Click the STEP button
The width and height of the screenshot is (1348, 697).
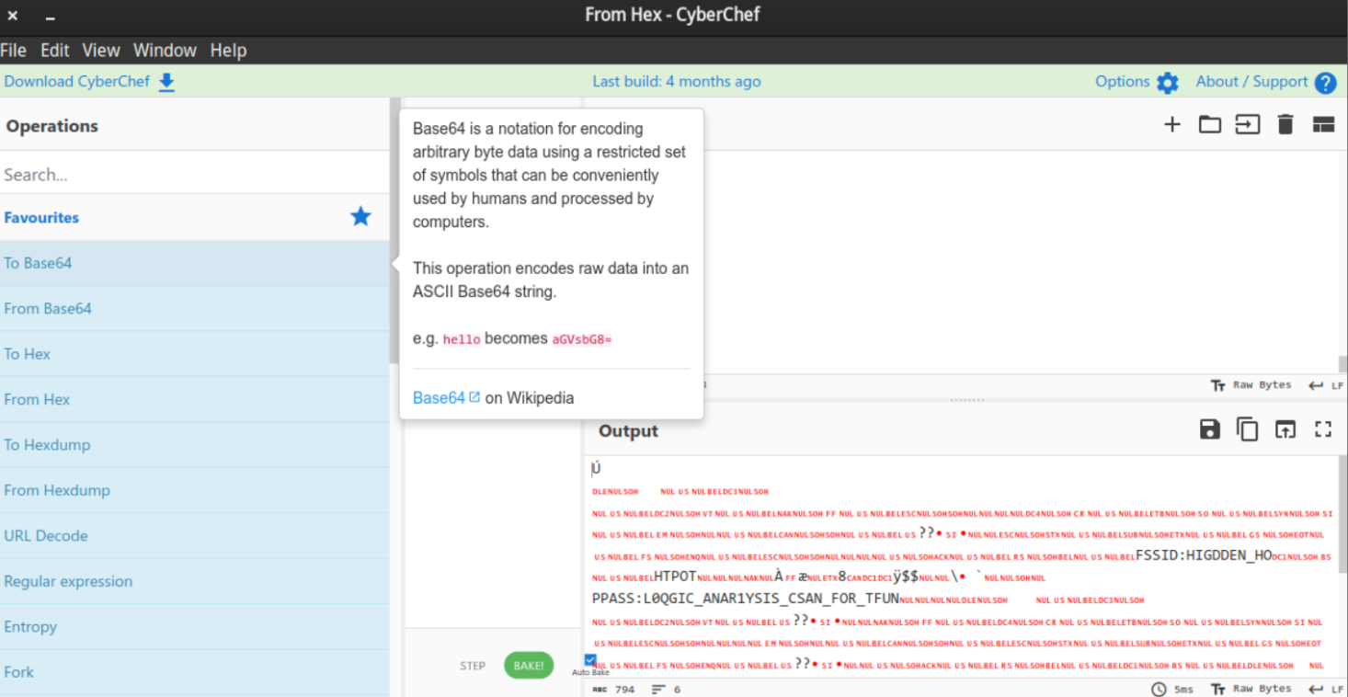point(473,666)
